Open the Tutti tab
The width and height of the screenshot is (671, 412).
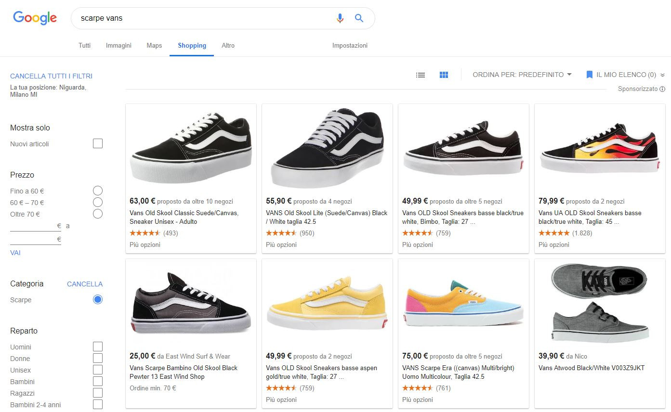click(84, 45)
